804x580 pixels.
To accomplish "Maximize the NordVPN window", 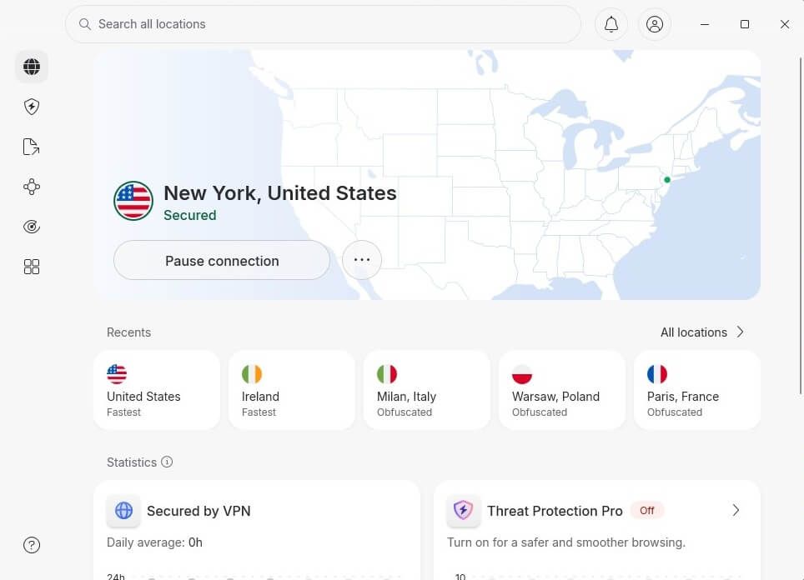I will point(745,24).
